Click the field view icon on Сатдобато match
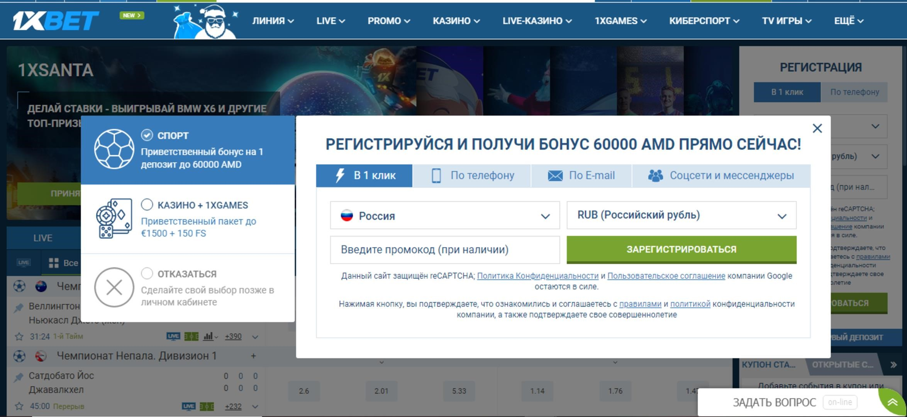Viewport: 907px width, 417px height. 207,406
